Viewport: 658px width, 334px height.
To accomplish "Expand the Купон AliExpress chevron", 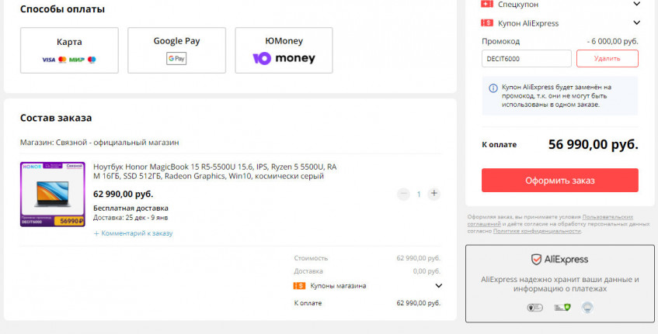I will pyautogui.click(x=636, y=23).
